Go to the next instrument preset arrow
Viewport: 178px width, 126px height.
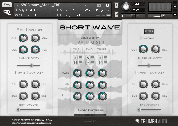point(91,5)
